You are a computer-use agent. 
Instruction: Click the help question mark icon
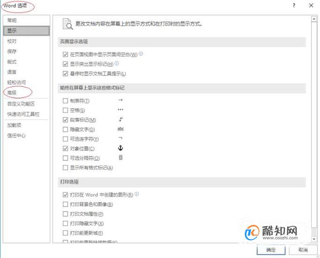coord(294,6)
